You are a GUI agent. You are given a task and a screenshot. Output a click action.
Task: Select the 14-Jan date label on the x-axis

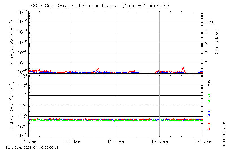tap(203, 142)
